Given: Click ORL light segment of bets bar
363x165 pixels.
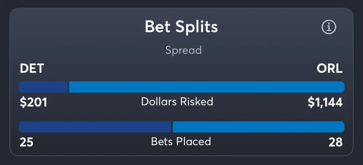Looking at the screenshot, I should (x=258, y=127).
